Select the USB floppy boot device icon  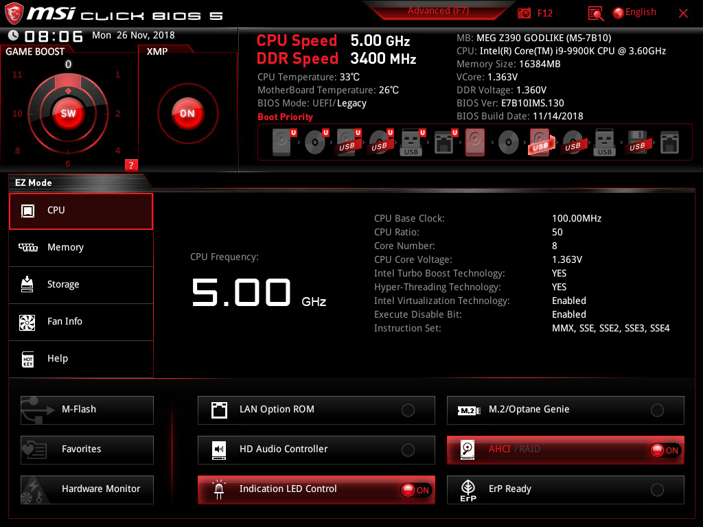tap(636, 142)
